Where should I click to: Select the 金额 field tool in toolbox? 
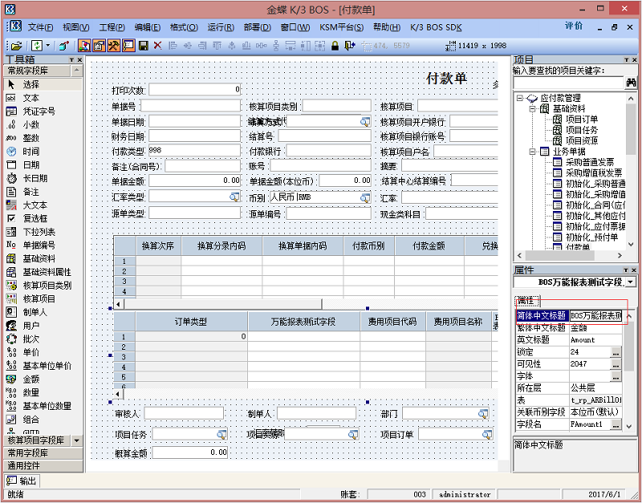coord(30,379)
